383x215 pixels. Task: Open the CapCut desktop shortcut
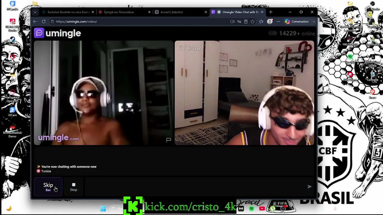[x=373, y=24]
